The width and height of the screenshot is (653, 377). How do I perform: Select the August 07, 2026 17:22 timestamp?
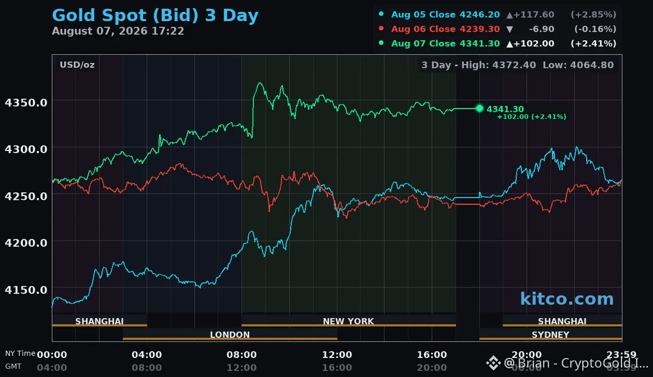118,31
